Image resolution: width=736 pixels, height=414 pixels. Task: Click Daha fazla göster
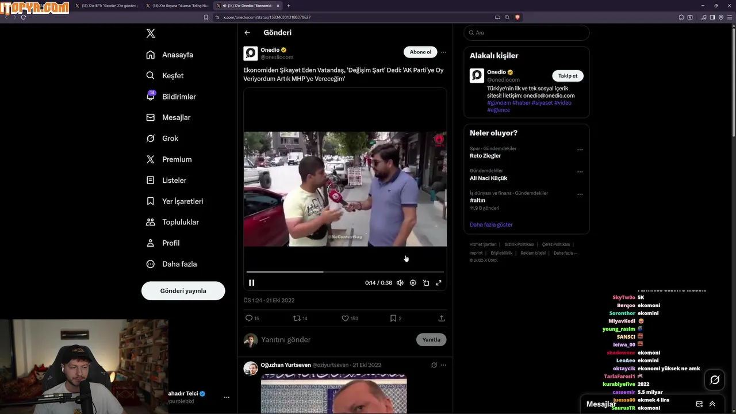tap(491, 225)
